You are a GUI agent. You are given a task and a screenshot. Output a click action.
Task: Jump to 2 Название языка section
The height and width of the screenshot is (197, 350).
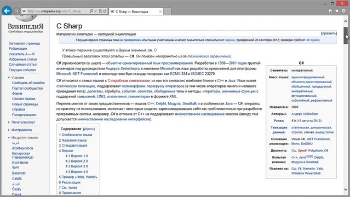tap(73, 140)
